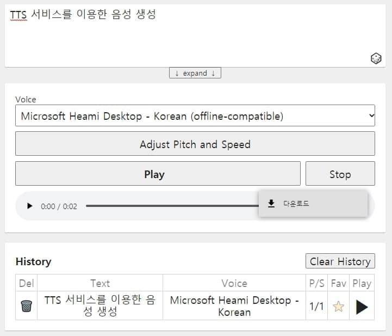Click the 'Fav' column header
Image resolution: width=392 pixels, height=336 pixels.
click(x=338, y=283)
